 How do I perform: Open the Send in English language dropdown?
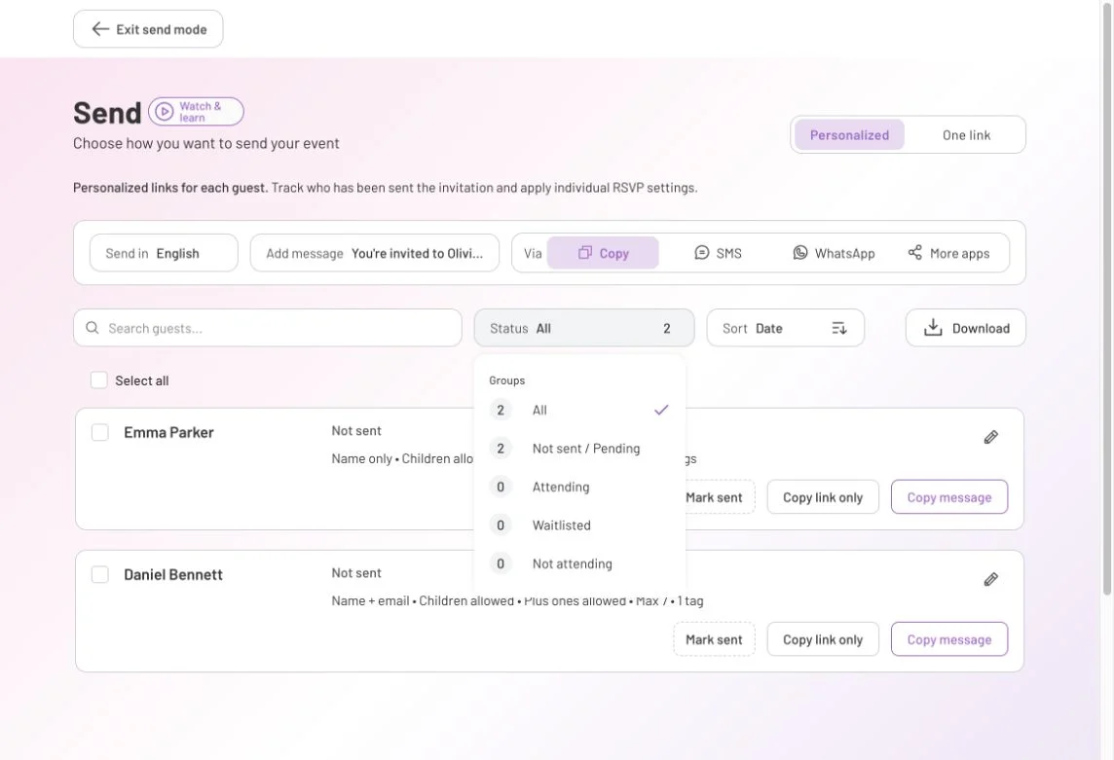(x=164, y=253)
